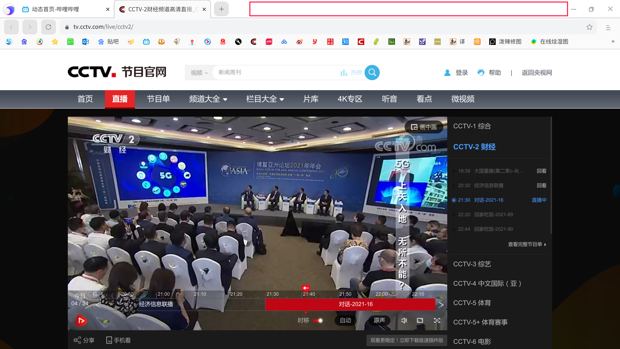Toggle the 时移 time-shift switch
The image size is (620, 349).
coord(318,321)
